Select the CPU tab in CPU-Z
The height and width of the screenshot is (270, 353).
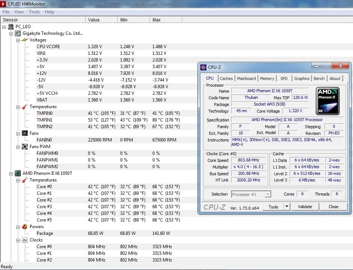[210, 78]
